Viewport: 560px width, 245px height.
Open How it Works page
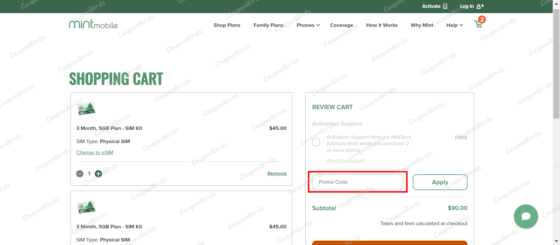point(382,25)
